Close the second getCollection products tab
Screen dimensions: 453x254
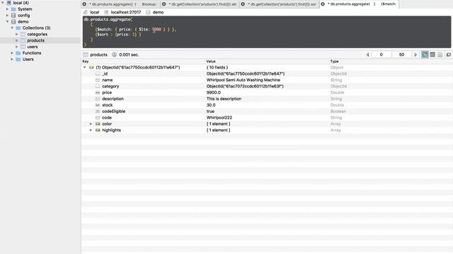[164, 4]
